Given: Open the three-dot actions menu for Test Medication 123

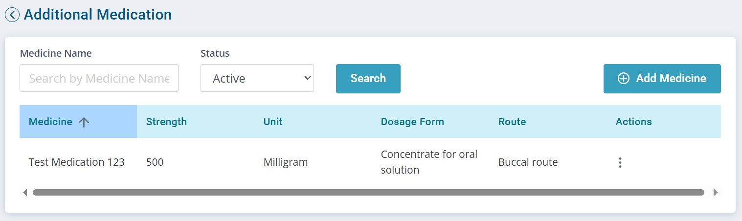Looking at the screenshot, I should (x=620, y=162).
